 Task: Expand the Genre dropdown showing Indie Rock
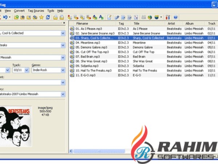63,70
